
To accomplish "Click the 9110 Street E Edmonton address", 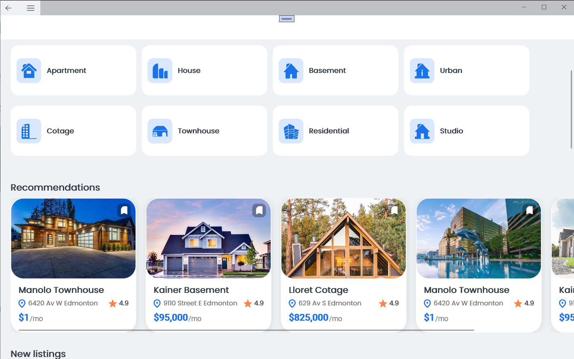I will pyautogui.click(x=200, y=303).
